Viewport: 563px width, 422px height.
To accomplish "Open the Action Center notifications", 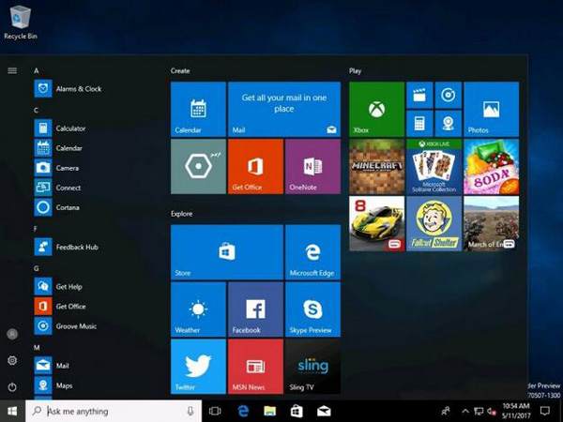I will 545,412.
